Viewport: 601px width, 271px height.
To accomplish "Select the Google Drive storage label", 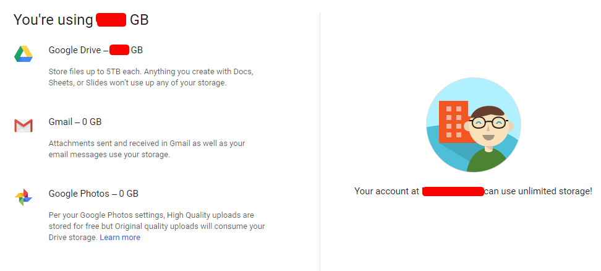I will (x=78, y=50).
